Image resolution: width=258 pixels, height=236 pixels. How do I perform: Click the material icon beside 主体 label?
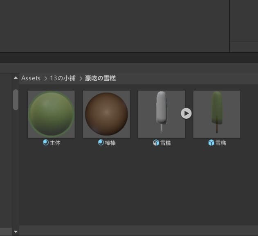tap(46, 143)
